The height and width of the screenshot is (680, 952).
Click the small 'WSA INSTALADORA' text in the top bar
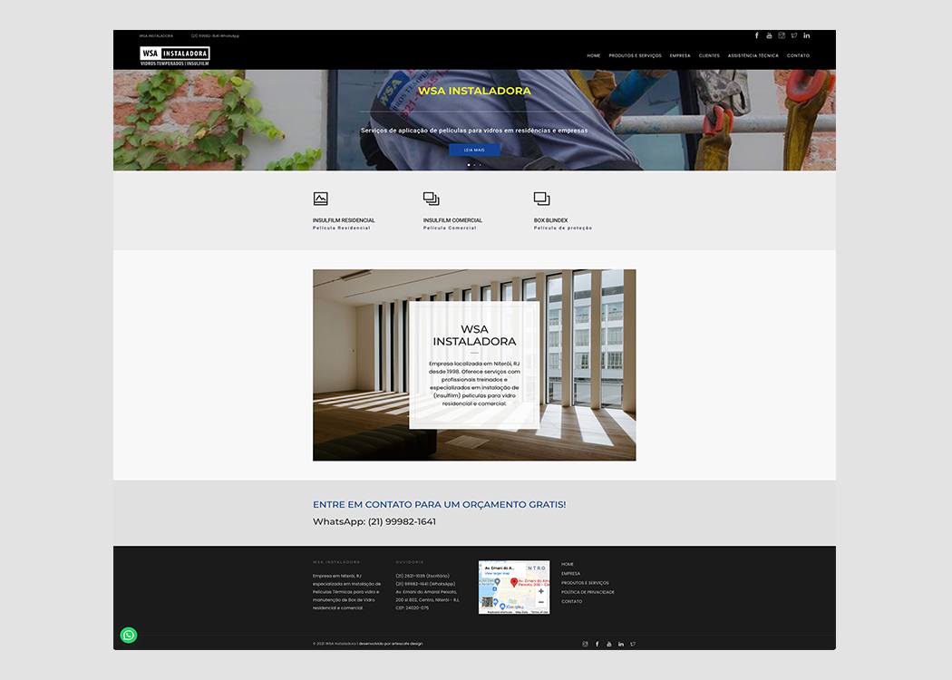coord(156,36)
